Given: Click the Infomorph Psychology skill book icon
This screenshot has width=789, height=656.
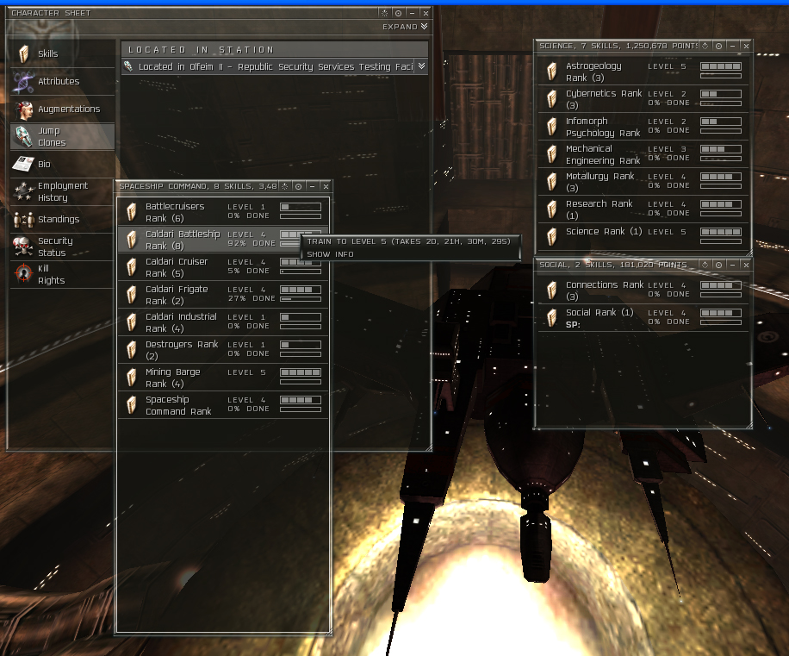Looking at the screenshot, I should pyautogui.click(x=552, y=127).
